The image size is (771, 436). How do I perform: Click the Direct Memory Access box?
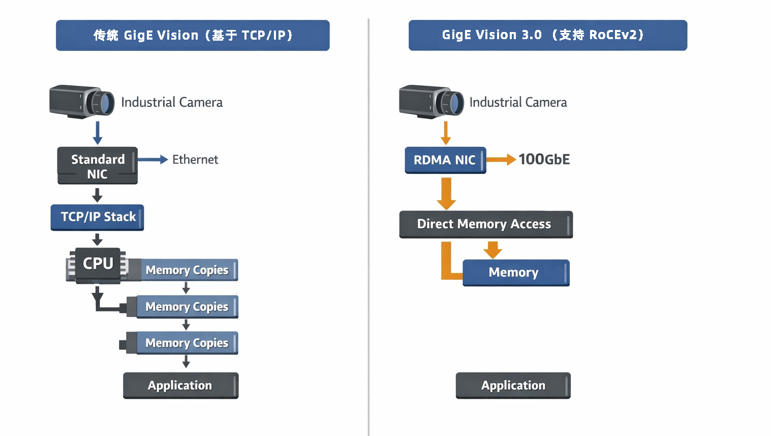(485, 224)
